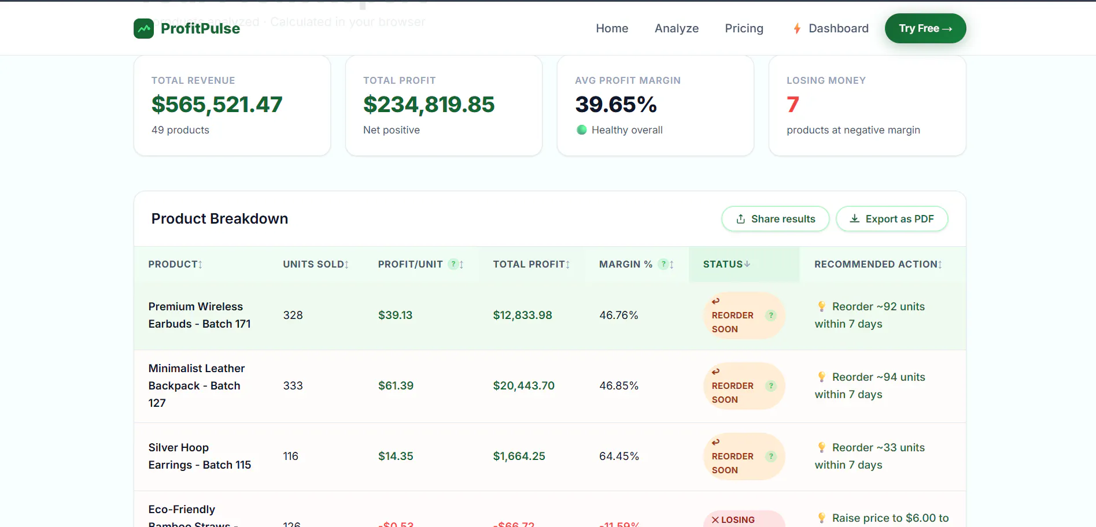Click the ProfitPulse logo icon
1096x527 pixels.
coord(143,28)
